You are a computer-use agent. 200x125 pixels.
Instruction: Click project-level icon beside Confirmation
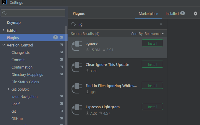pyautogui.click(x=61, y=67)
